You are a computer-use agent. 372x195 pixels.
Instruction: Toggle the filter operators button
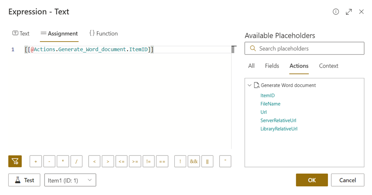coord(15,161)
